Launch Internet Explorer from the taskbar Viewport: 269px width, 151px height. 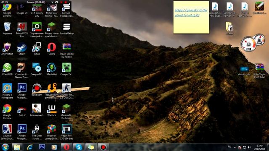pyautogui.click(x=30, y=147)
